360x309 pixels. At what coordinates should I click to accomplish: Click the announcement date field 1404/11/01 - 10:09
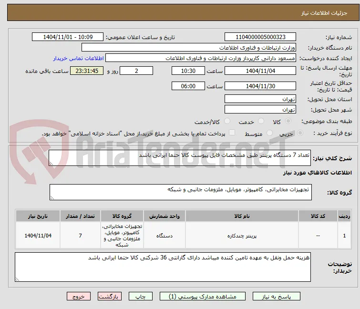[68, 37]
